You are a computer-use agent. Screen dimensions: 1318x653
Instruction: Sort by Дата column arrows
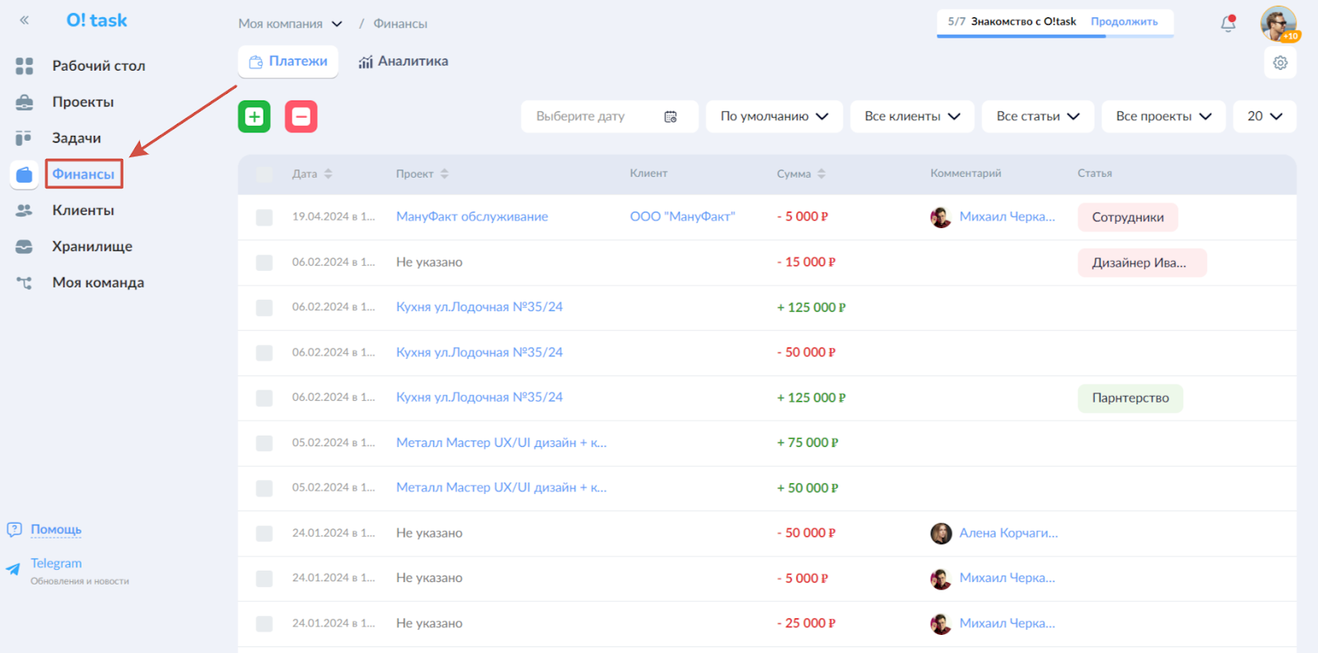point(329,174)
